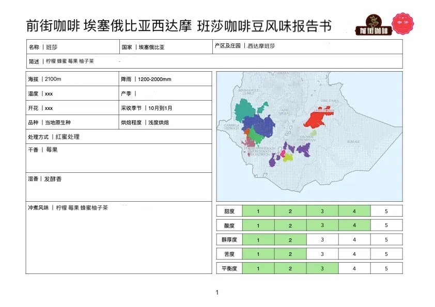Click the ADIS ABEBA map label
The height and width of the screenshot is (307, 435).
point(283,111)
